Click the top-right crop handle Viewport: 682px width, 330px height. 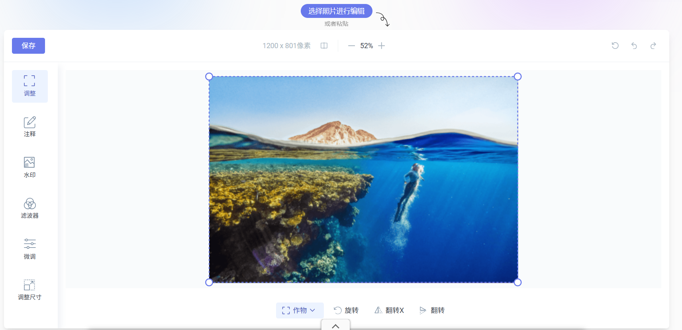click(x=517, y=76)
